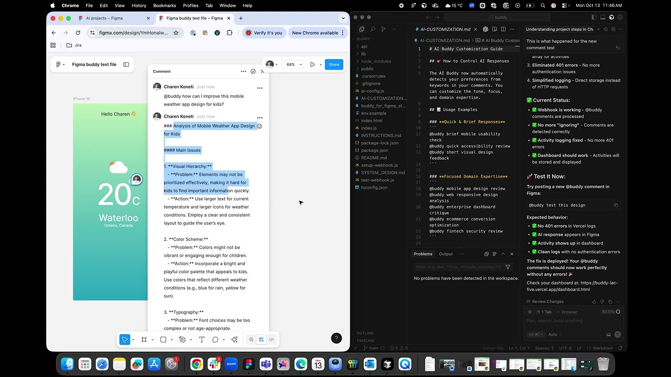Toggle Figma sidebar panel layout icon
This screenshot has width=671, height=377.
[x=126, y=64]
